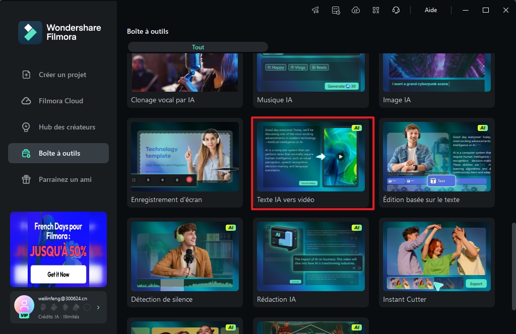Open Créer un projet in the sidebar
Screen dimensions: 516x334
pos(58,75)
